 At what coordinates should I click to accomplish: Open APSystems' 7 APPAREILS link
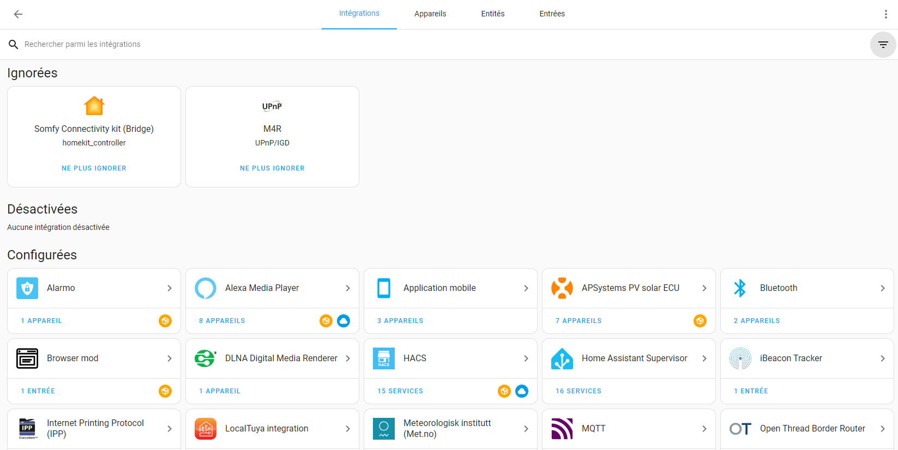coord(578,321)
